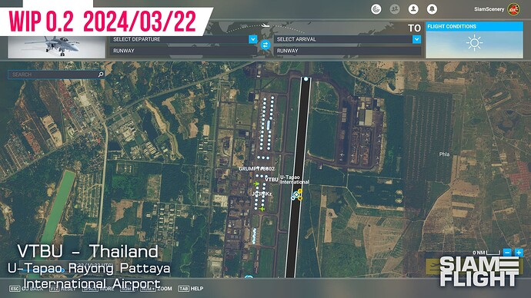Focus the map Search input box
The image size is (531, 298).
(x=56, y=74)
